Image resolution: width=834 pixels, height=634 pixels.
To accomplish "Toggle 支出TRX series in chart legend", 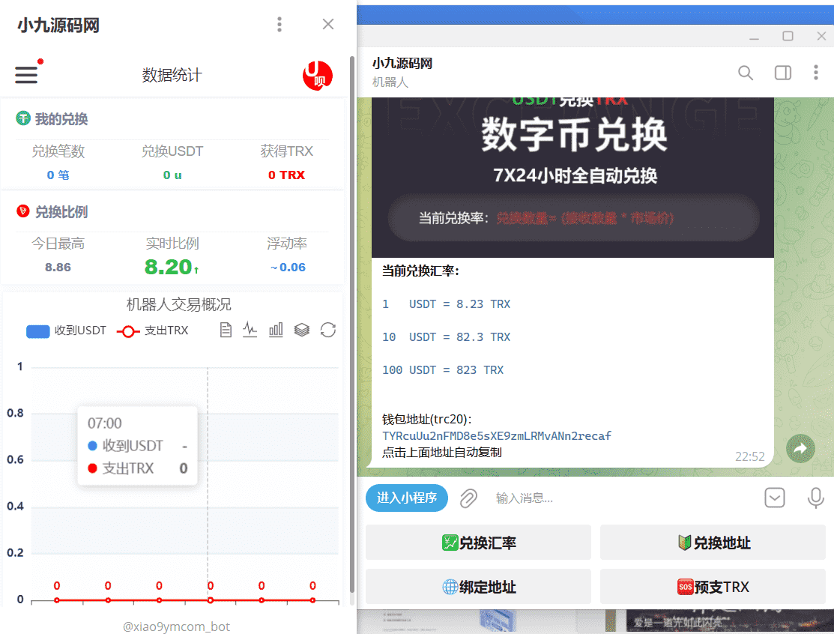I will point(153,330).
